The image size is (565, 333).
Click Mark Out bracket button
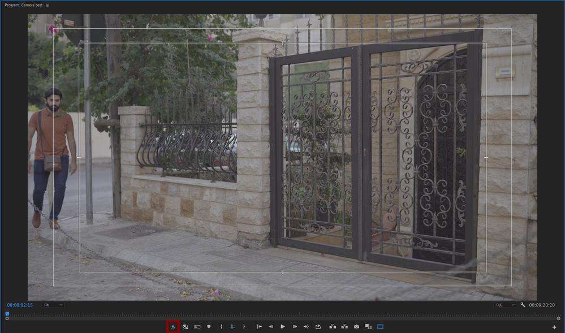244,327
